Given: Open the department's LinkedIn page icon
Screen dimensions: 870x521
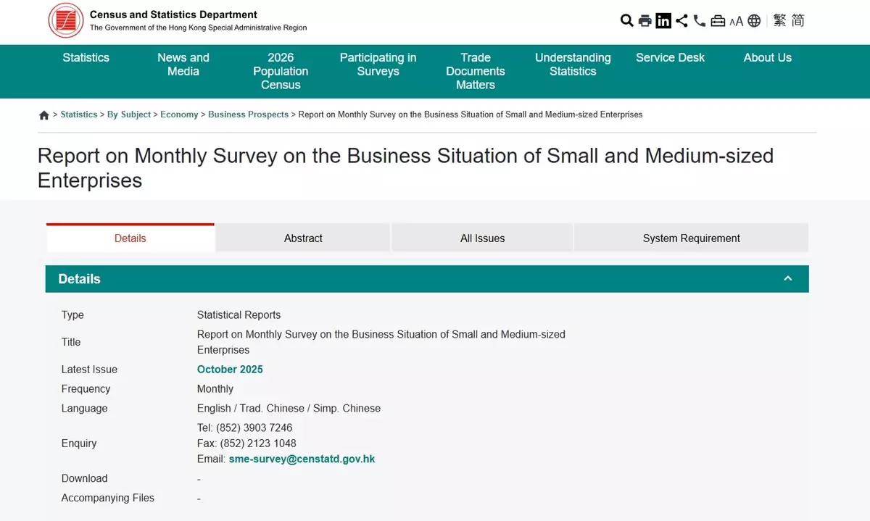Looking at the screenshot, I should [x=663, y=20].
